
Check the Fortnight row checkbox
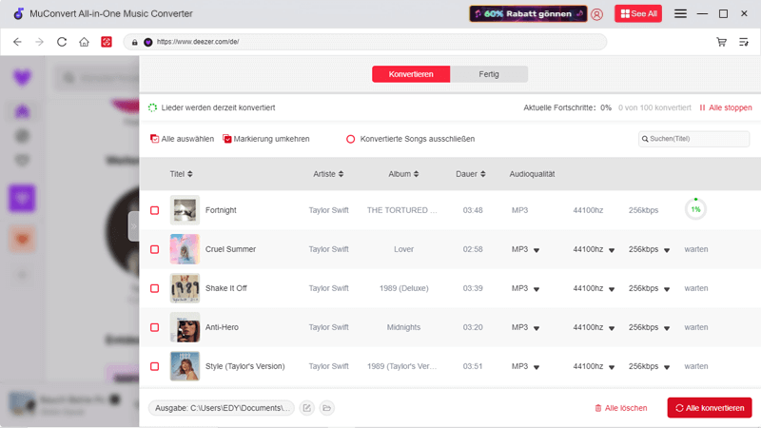[154, 210]
